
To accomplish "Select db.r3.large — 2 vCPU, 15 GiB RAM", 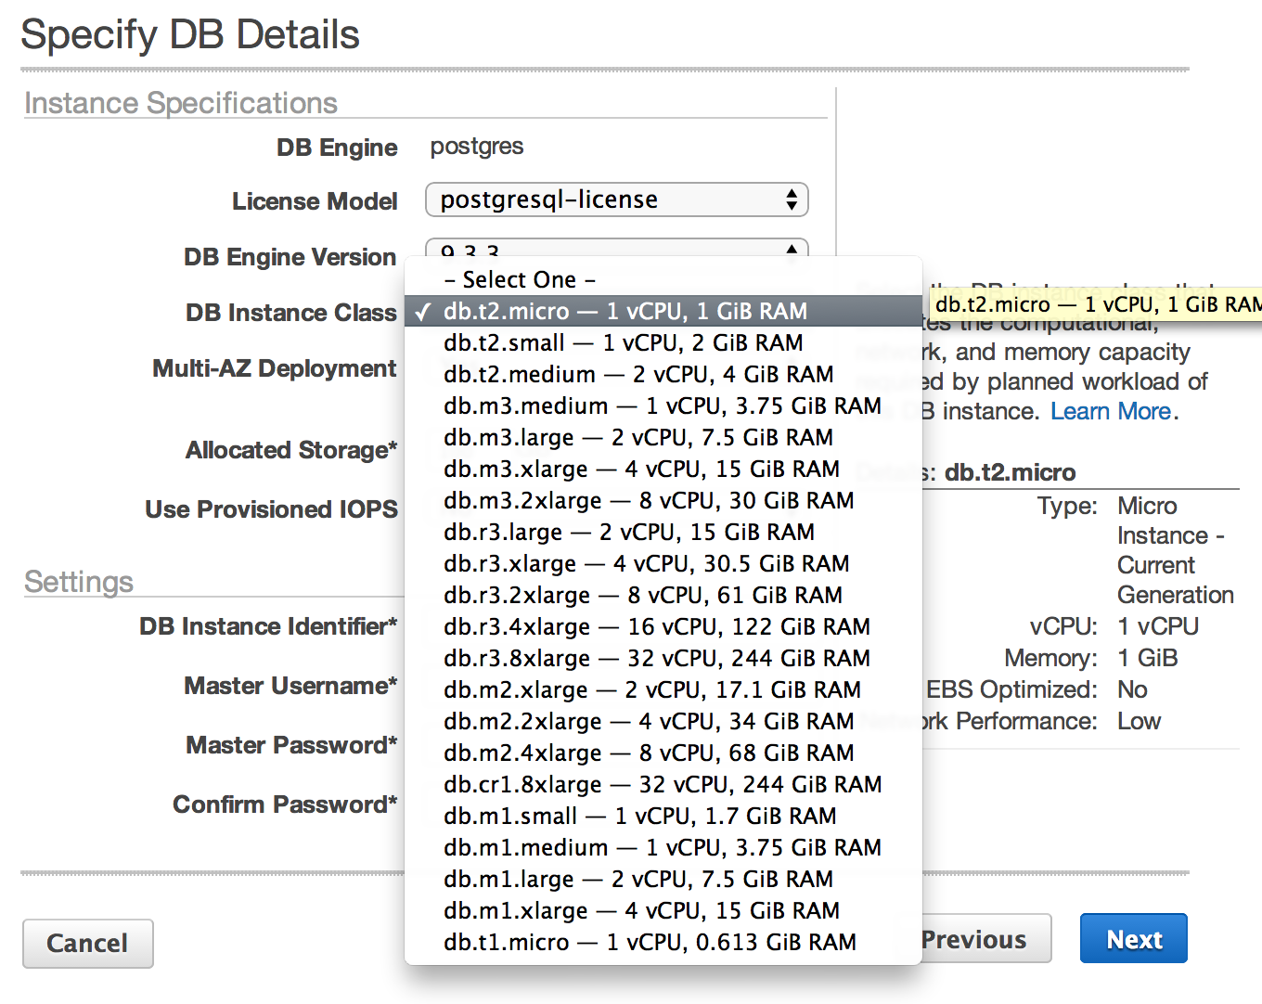I will point(663,532).
